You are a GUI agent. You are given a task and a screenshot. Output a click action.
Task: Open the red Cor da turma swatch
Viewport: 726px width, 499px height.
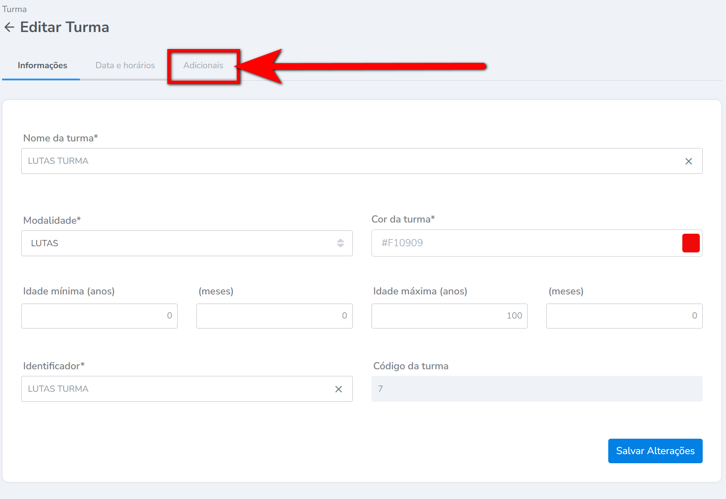tap(691, 243)
